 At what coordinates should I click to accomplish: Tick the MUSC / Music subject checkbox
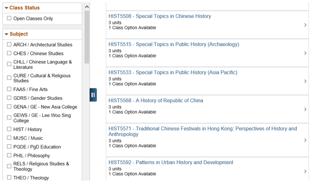point(9,138)
